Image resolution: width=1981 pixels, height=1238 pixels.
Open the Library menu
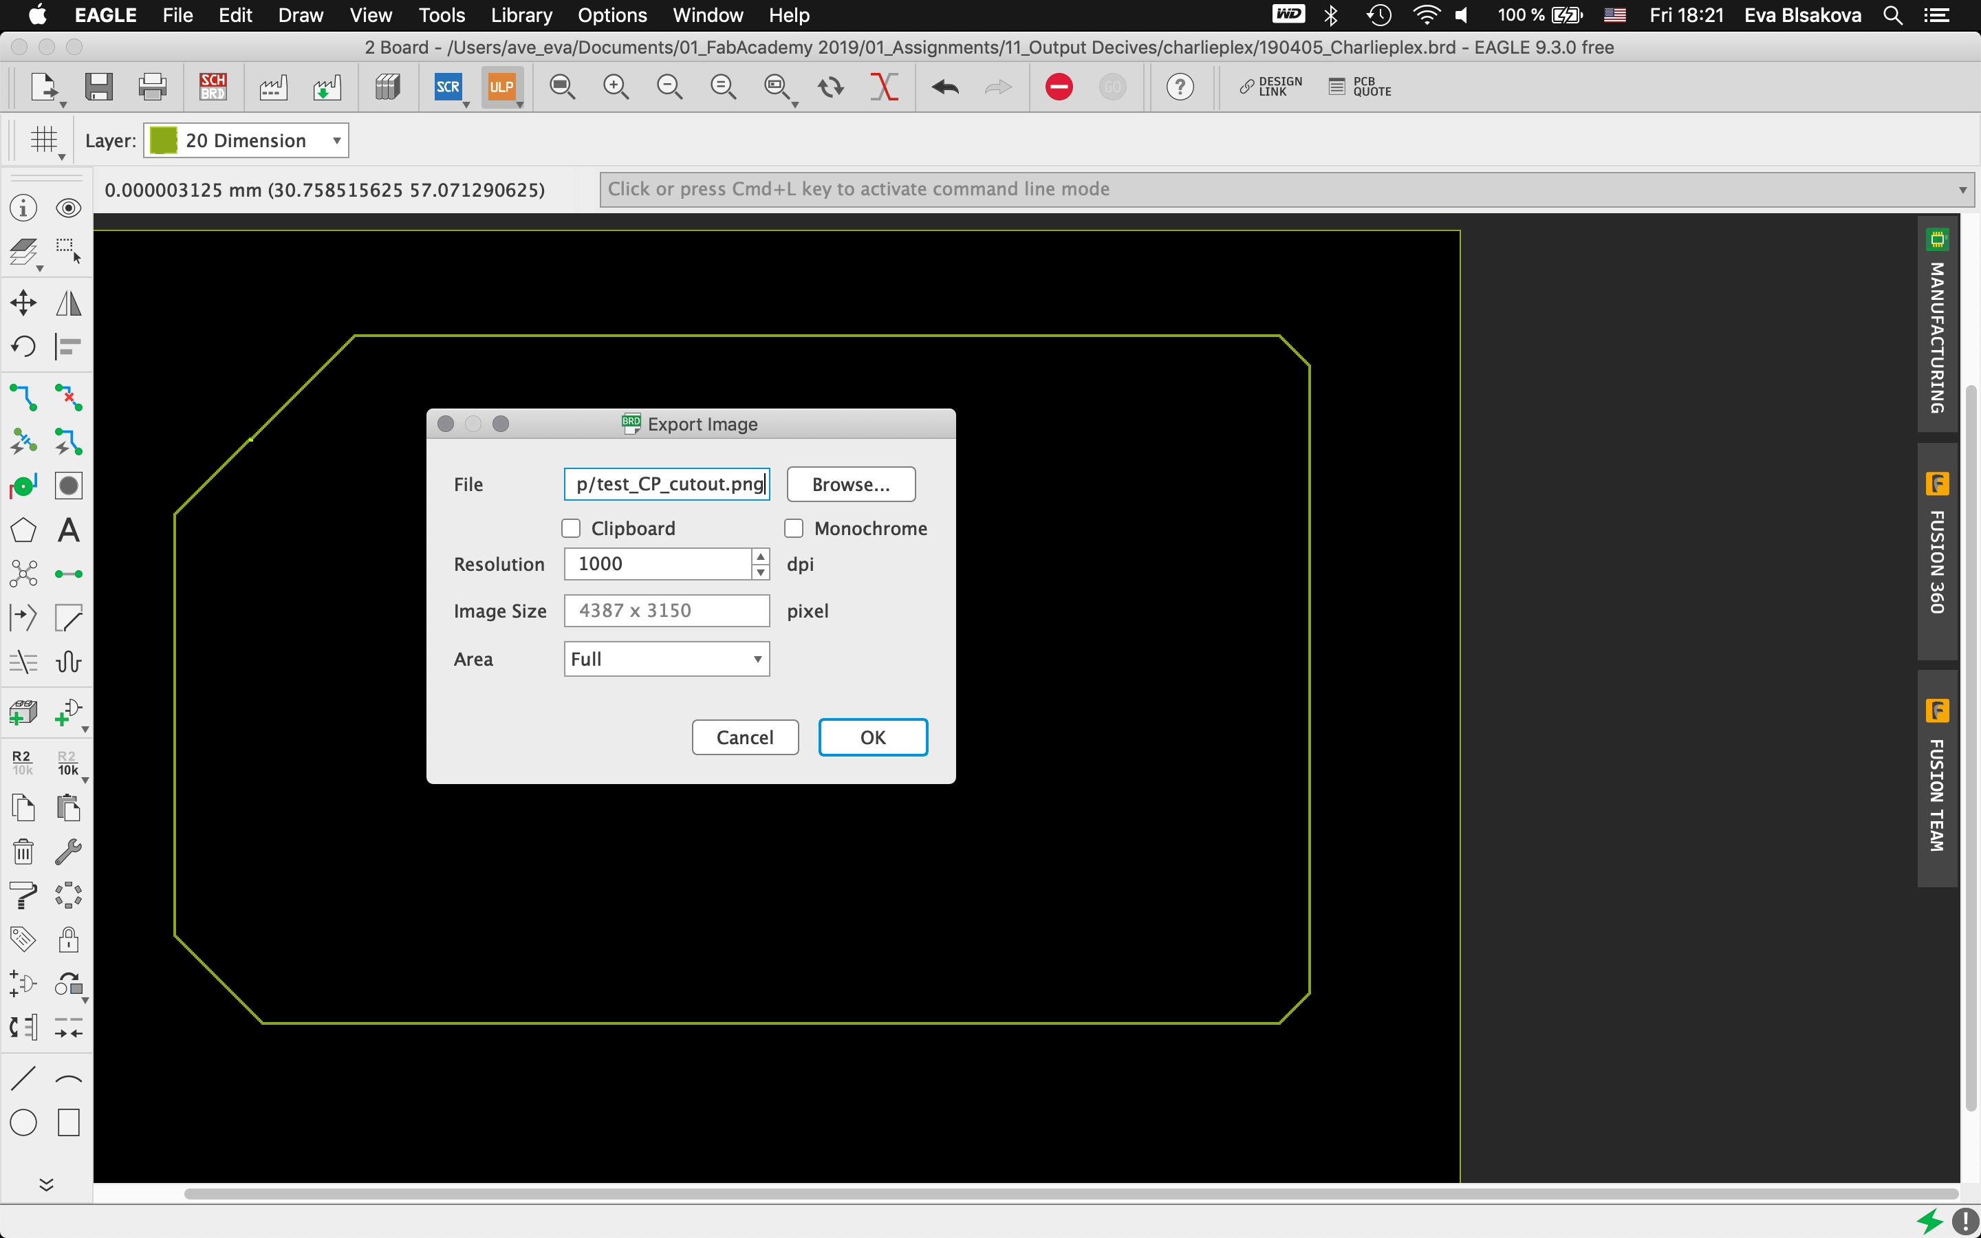click(521, 14)
